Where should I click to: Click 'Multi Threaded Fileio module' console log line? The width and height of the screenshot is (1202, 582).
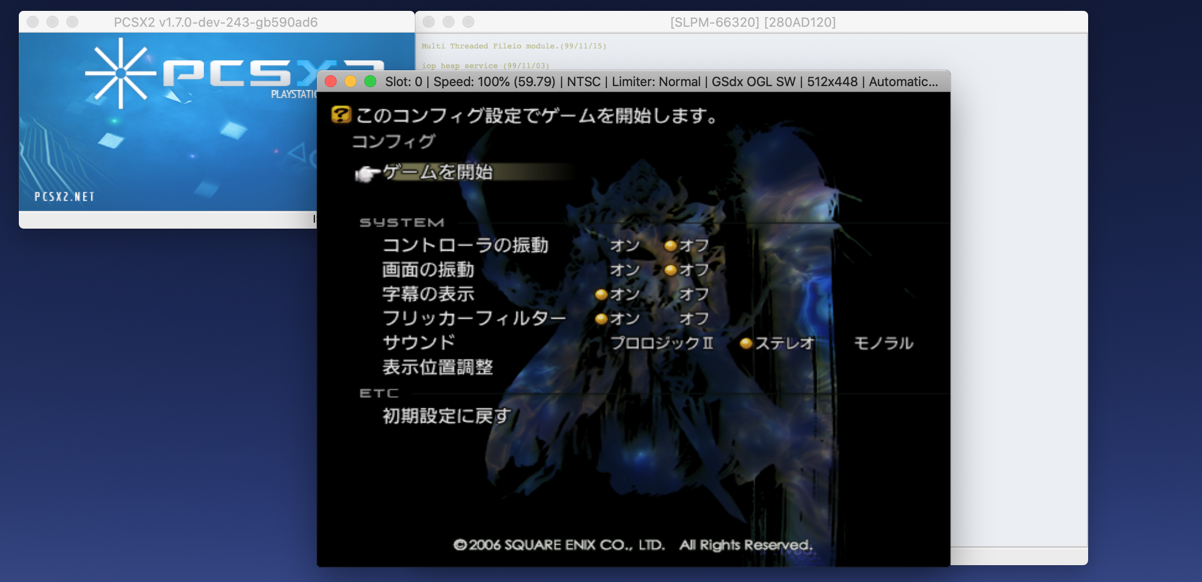point(514,46)
